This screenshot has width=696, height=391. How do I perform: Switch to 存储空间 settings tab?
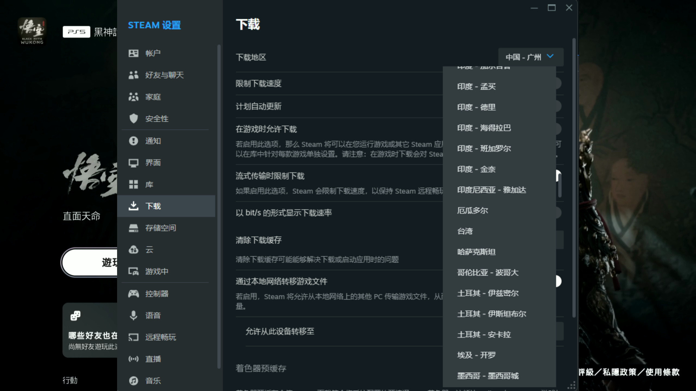[166, 228]
